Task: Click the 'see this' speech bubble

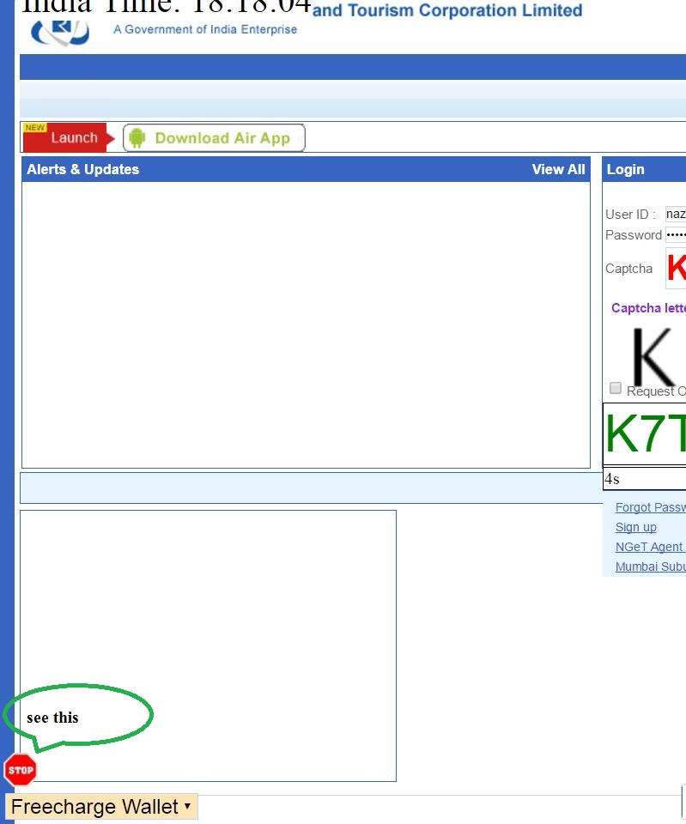Action: 76,716
